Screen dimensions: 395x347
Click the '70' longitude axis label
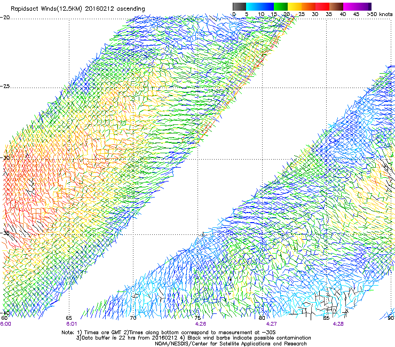click(133, 318)
